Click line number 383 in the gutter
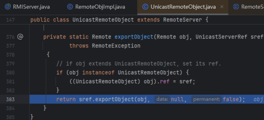The width and height of the screenshot is (264, 120). tap(11, 99)
